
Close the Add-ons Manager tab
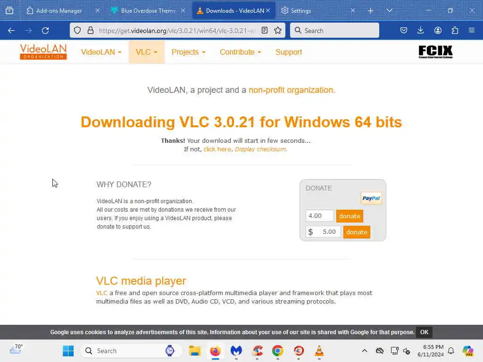97,10
